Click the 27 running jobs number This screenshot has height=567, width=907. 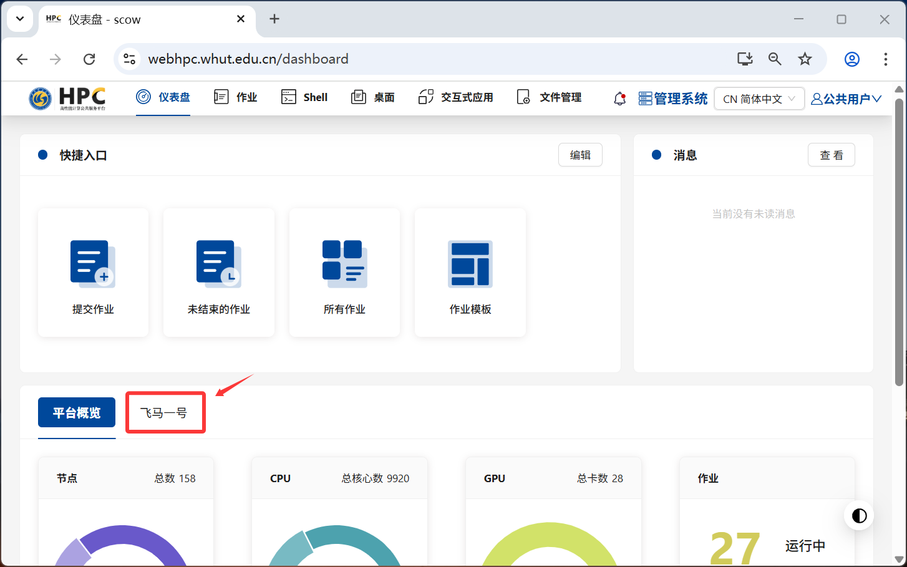[x=735, y=548]
